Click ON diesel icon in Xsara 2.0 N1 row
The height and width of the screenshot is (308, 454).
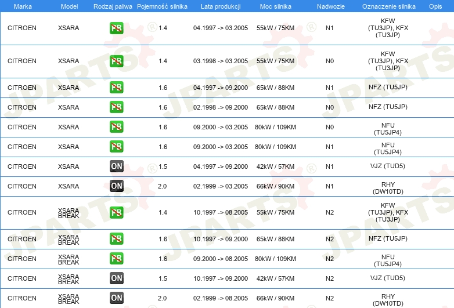point(116,186)
